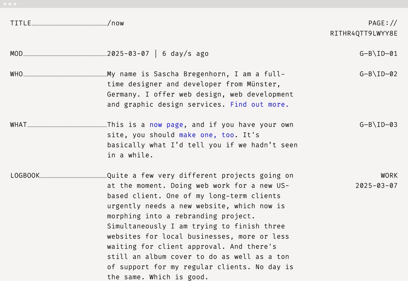The height and width of the screenshot is (281, 408).
Task: Click the RITHR4QTT9LWYY8E page code
Action: click(364, 33)
